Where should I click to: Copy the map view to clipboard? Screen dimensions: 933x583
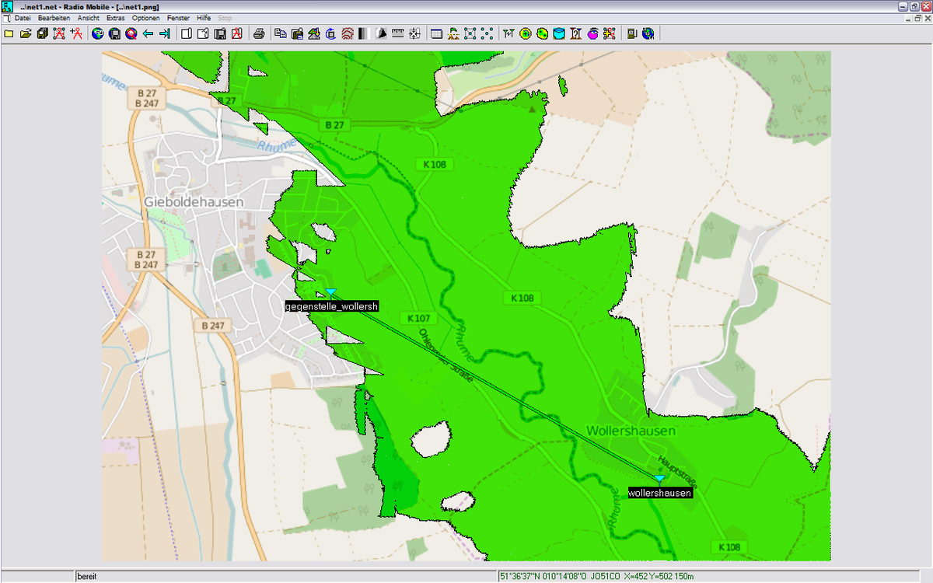click(x=280, y=33)
